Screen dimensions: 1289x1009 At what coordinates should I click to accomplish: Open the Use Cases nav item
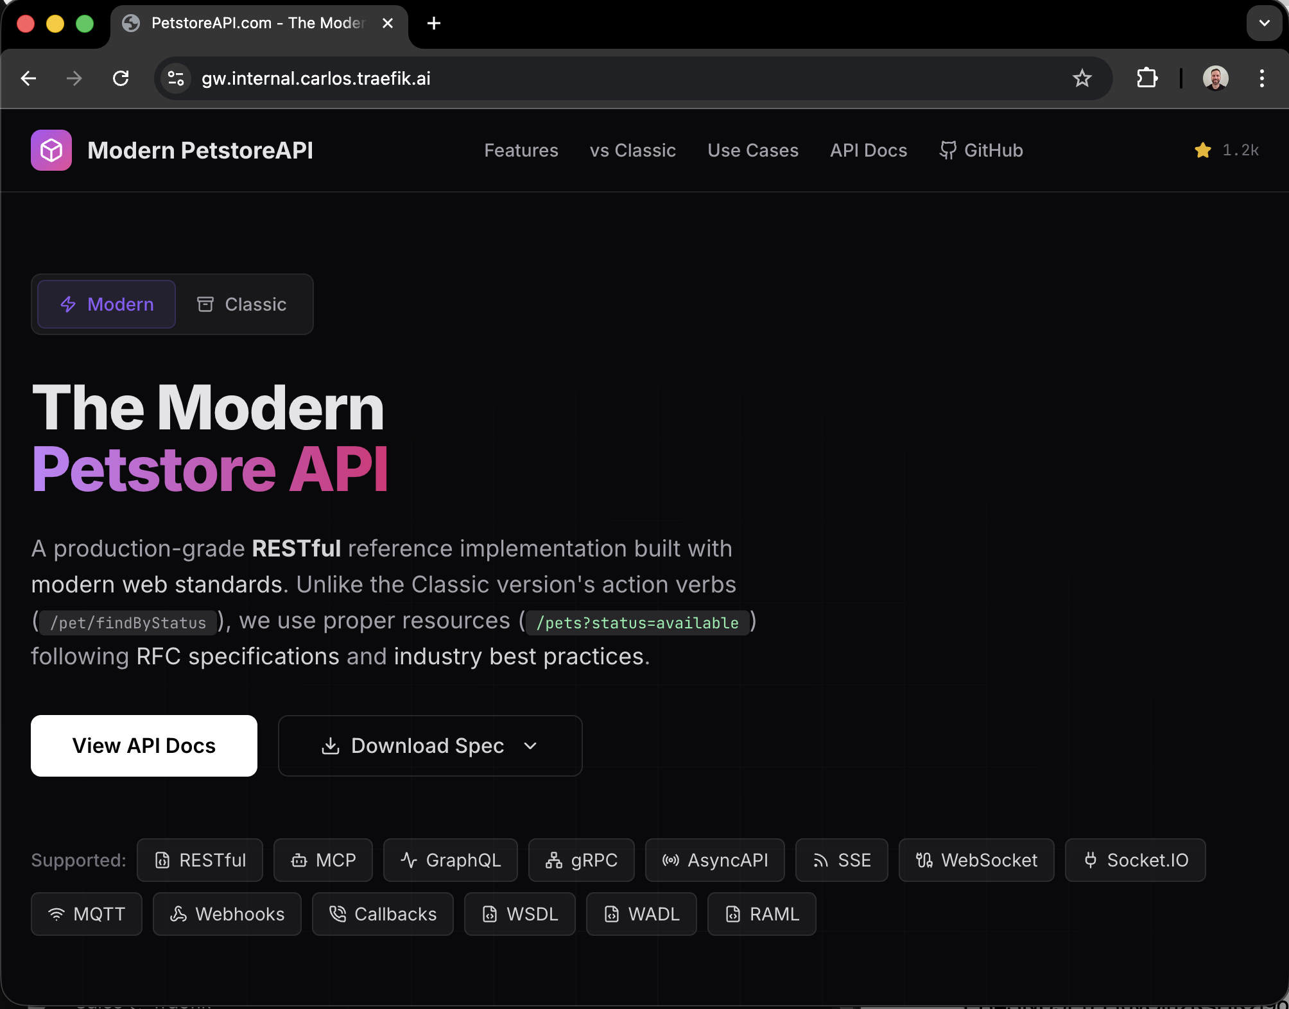click(752, 150)
